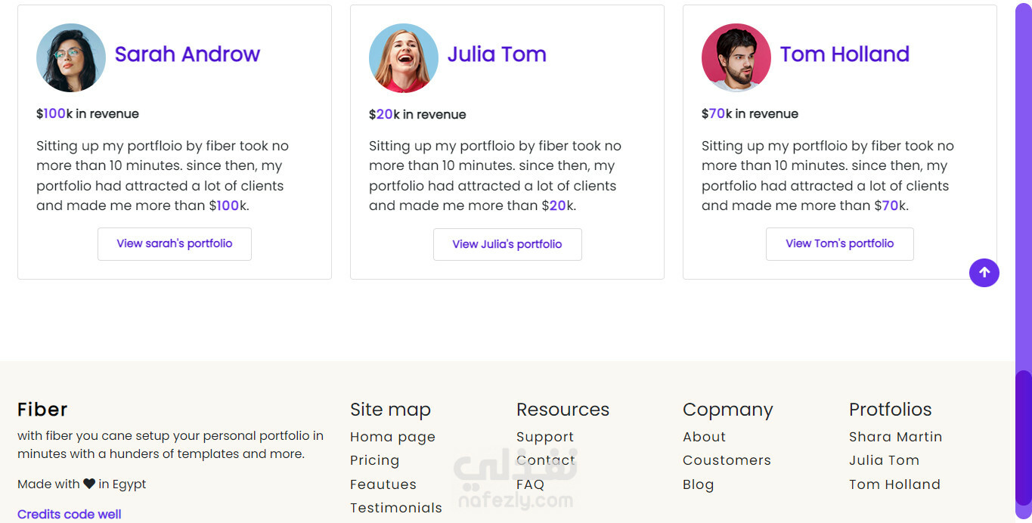Open the Blog link
The width and height of the screenshot is (1032, 523).
(x=698, y=484)
